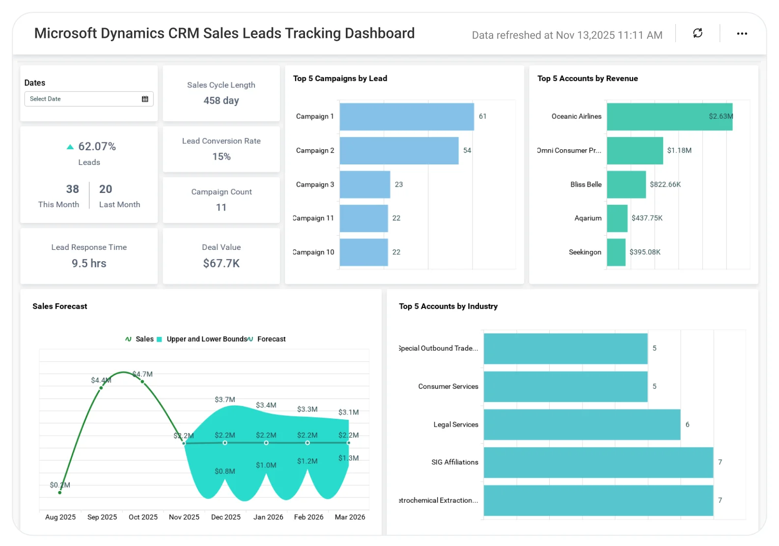Open the three-dot more options menu
Image resolution: width=779 pixels, height=546 pixels.
(742, 33)
